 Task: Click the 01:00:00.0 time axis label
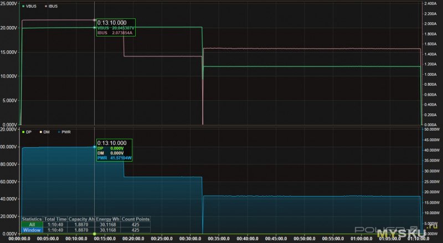(x=362, y=239)
